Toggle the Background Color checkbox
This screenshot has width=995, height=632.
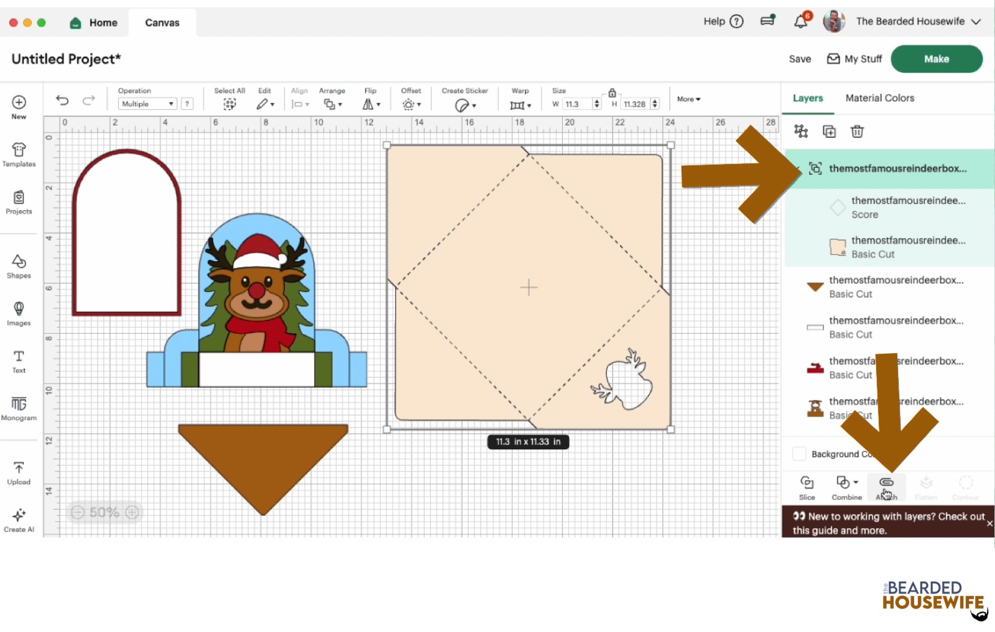click(x=799, y=454)
